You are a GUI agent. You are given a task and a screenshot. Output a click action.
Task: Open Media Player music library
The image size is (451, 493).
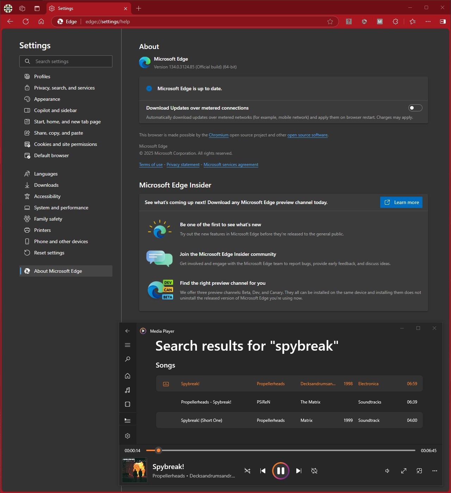pyautogui.click(x=128, y=390)
